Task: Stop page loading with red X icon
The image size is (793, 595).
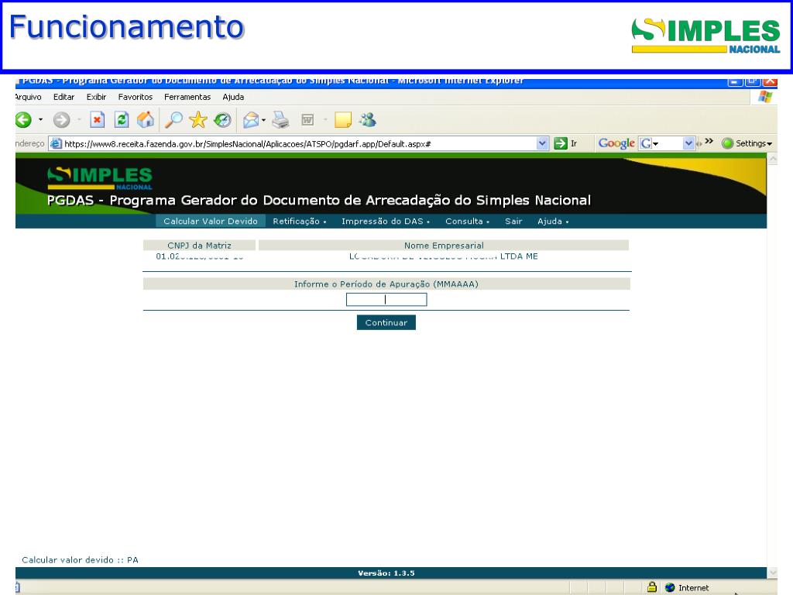Action: 97,120
